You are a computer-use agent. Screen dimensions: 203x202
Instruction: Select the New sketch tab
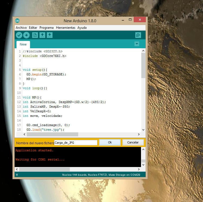23,44
